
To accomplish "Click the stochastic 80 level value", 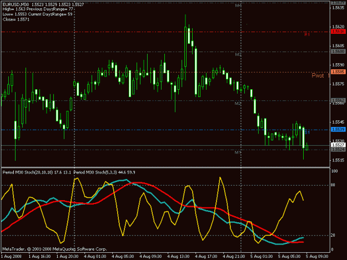I will (333, 185).
